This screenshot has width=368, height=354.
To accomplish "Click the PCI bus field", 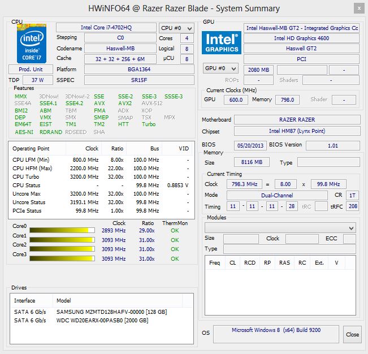I will pyautogui.click(x=301, y=59).
